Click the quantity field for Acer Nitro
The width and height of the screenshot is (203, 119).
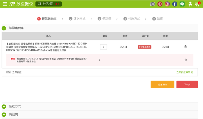(103, 47)
